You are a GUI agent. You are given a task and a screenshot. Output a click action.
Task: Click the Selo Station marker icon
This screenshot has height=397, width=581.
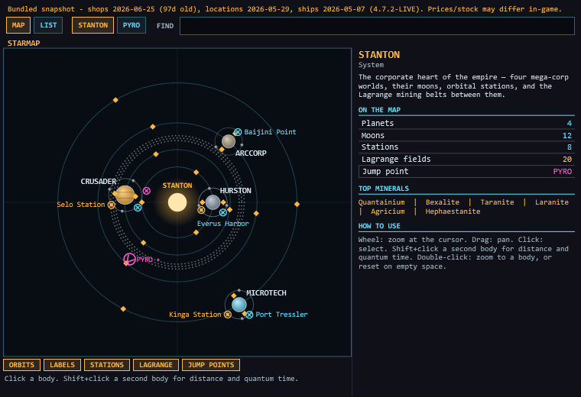111,205
